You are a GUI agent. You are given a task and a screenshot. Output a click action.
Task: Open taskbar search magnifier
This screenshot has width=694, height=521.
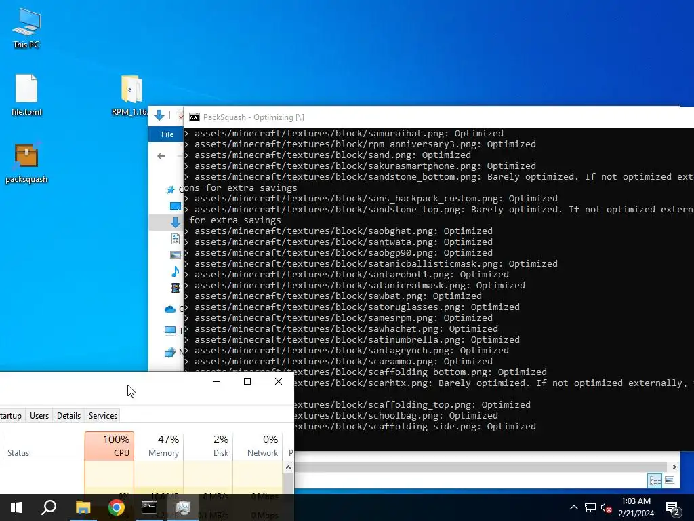click(x=49, y=507)
